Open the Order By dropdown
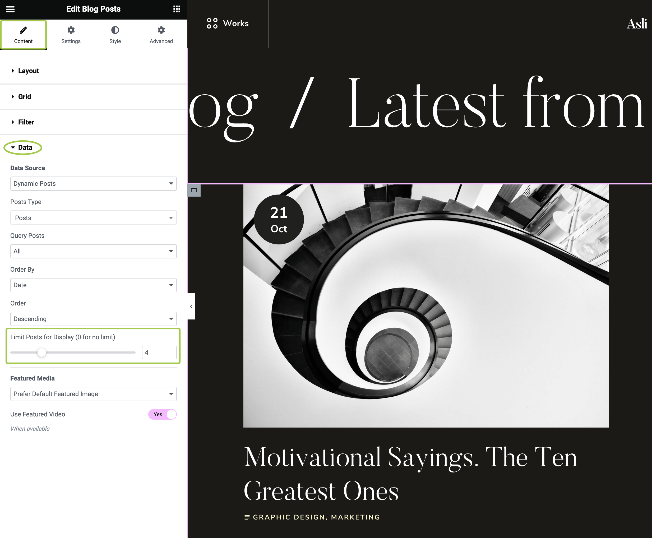Viewport: 652px width, 538px height. [x=93, y=285]
